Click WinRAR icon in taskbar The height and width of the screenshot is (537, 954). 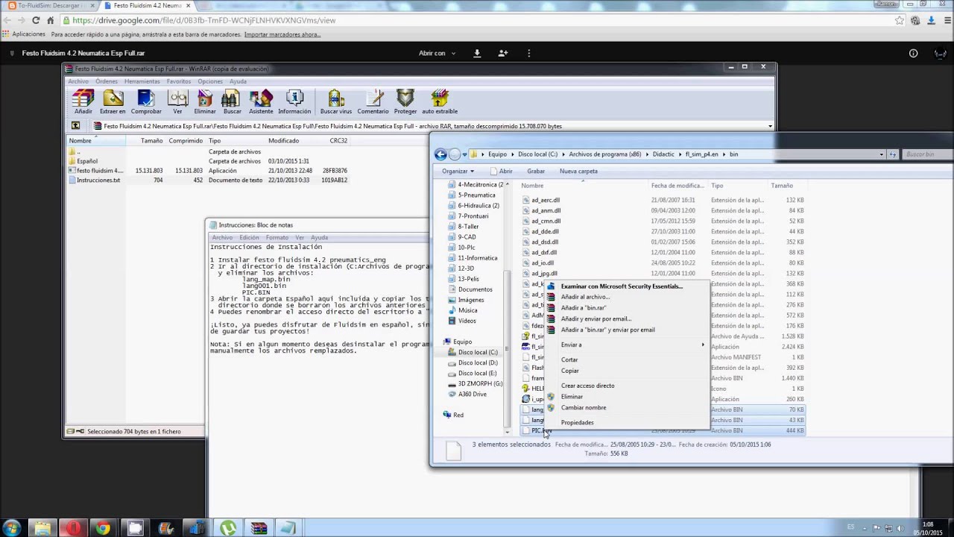tap(259, 528)
